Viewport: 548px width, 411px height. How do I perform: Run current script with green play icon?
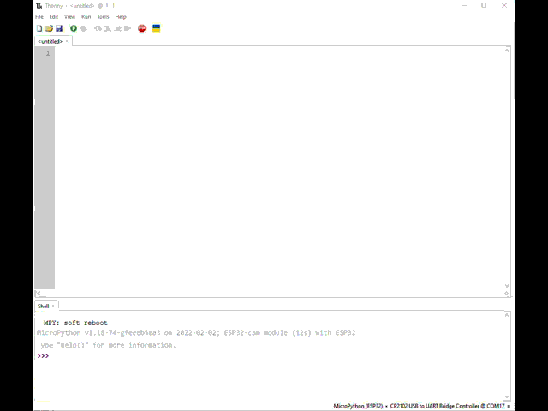pyautogui.click(x=74, y=28)
